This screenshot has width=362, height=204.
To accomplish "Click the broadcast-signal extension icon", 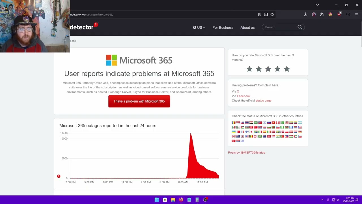I will coord(348,14).
